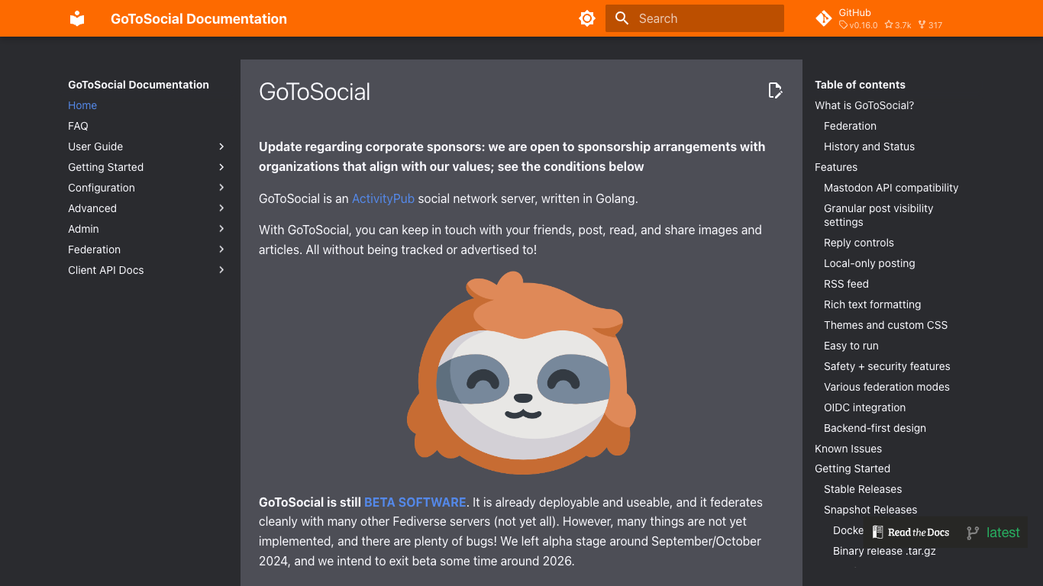The height and width of the screenshot is (586, 1043).
Task: Edit this page via pencil icon
Action: point(775,91)
